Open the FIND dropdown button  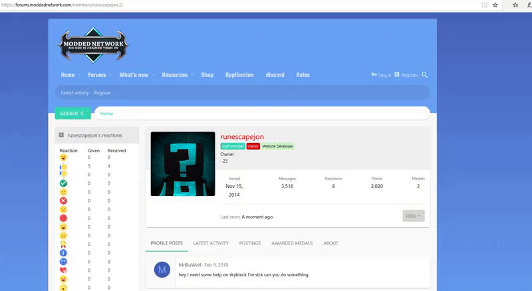click(414, 216)
